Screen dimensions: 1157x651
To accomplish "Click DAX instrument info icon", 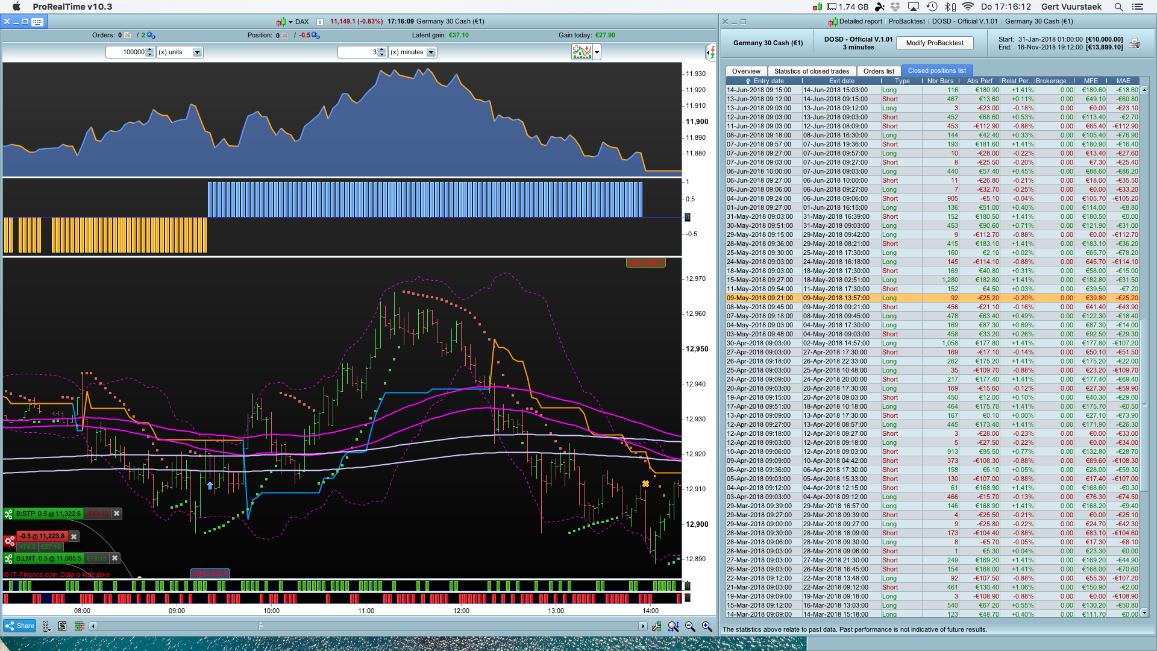I will tap(320, 22).
